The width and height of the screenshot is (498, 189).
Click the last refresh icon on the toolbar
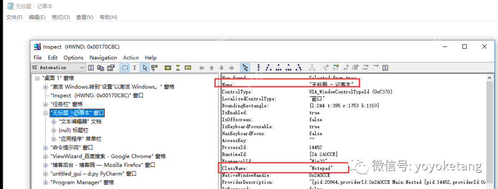tap(385, 68)
